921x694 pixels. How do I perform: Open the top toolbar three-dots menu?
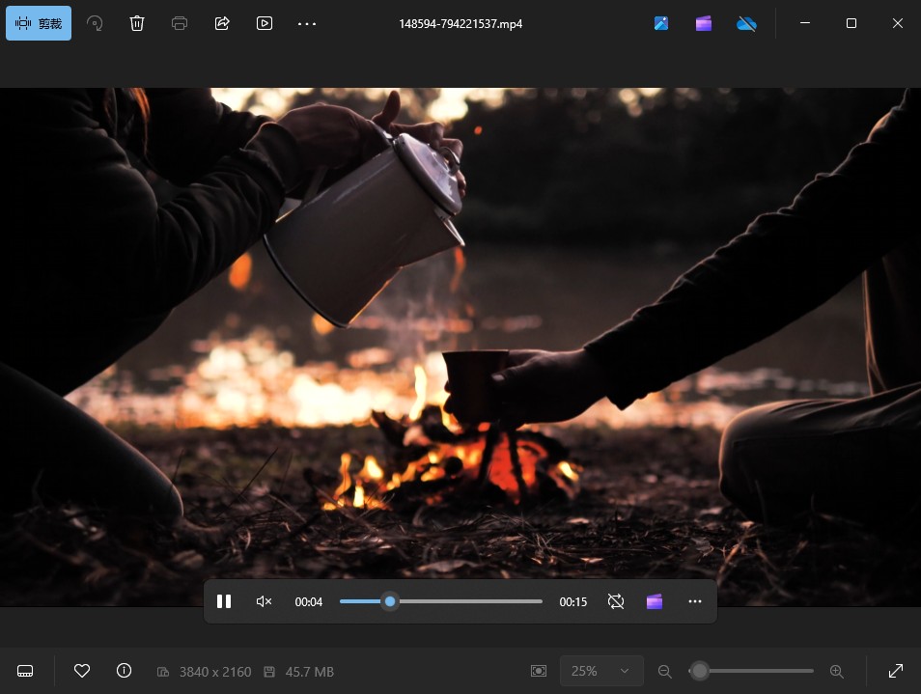(307, 23)
